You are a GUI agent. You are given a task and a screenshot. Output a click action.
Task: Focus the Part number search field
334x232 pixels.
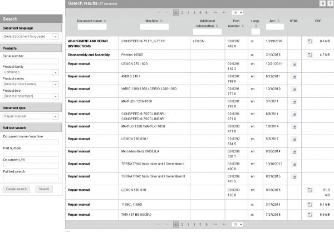point(31,154)
